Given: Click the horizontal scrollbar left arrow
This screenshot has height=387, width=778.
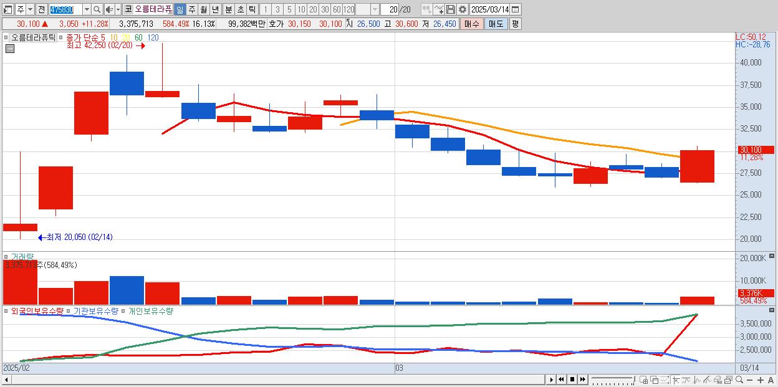Looking at the screenshot, I should click(7, 380).
